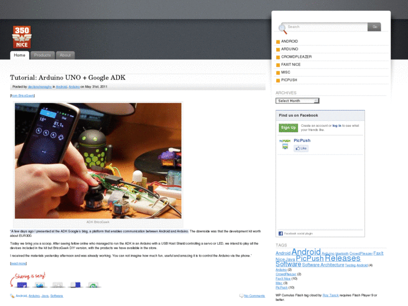The image size is (408, 306).
Task: Open the Arduino UNO + Google ADK post title
Action: [68, 77]
